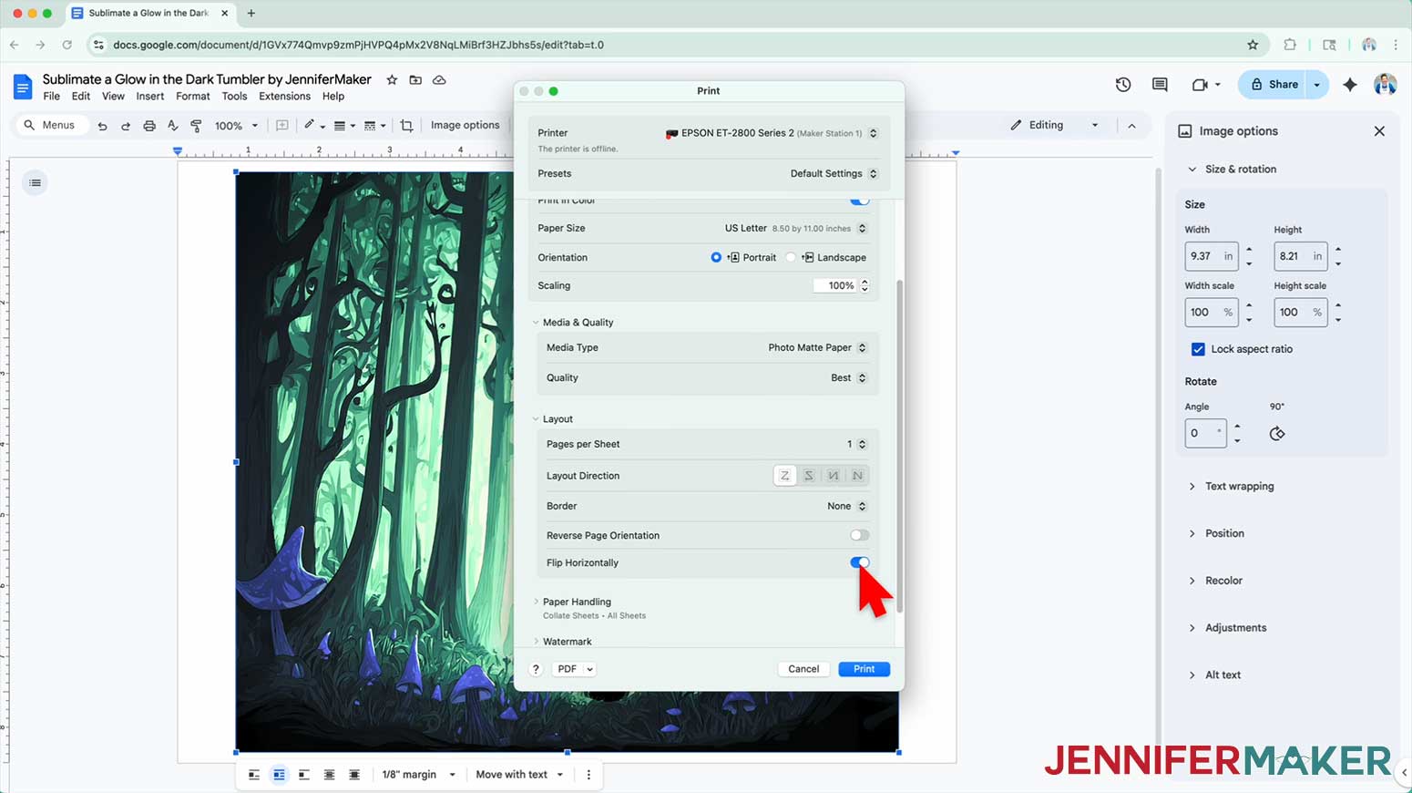The image size is (1412, 793).
Task: Choose break text image icon
Action: pyautogui.click(x=304, y=775)
